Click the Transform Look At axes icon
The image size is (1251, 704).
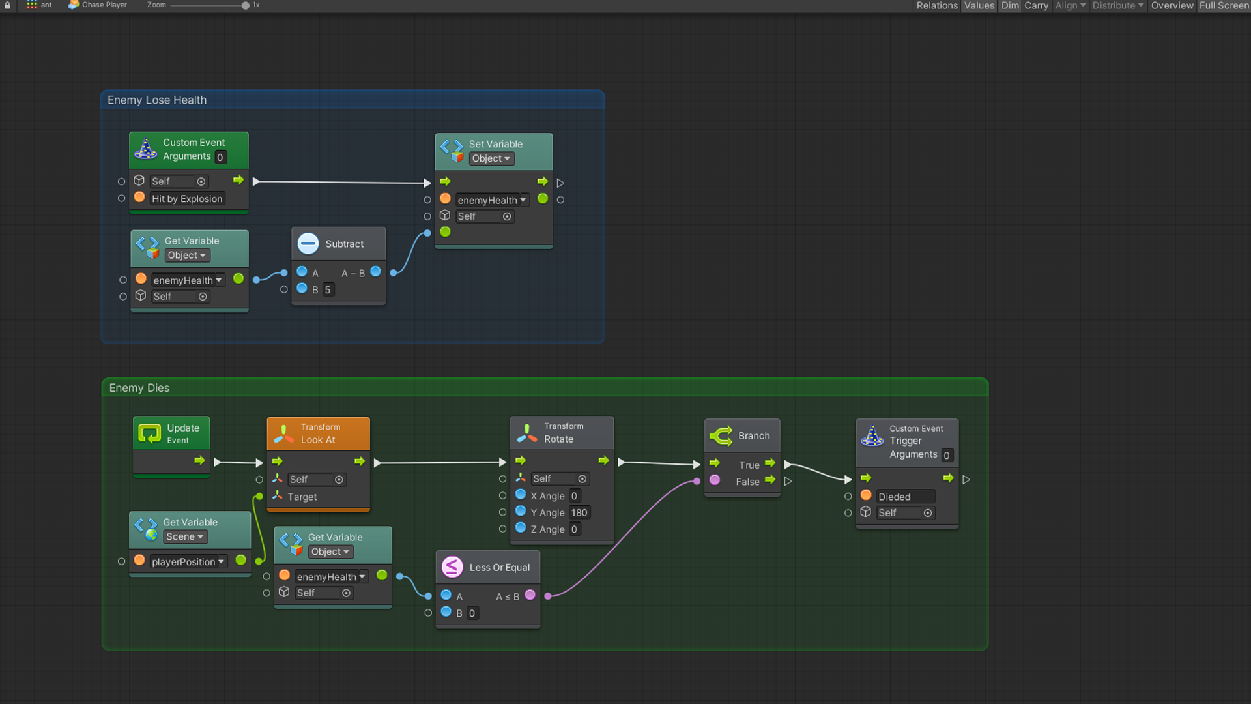pyautogui.click(x=283, y=433)
